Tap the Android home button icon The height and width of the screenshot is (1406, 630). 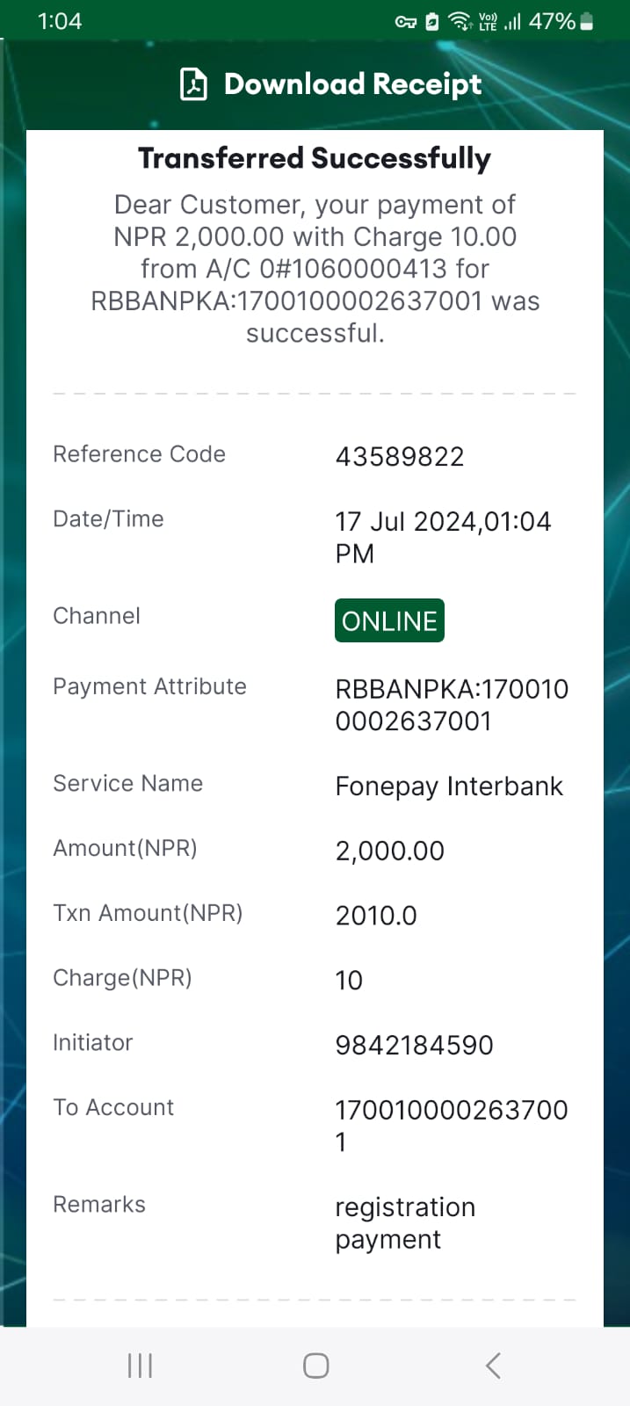pyautogui.click(x=315, y=1366)
